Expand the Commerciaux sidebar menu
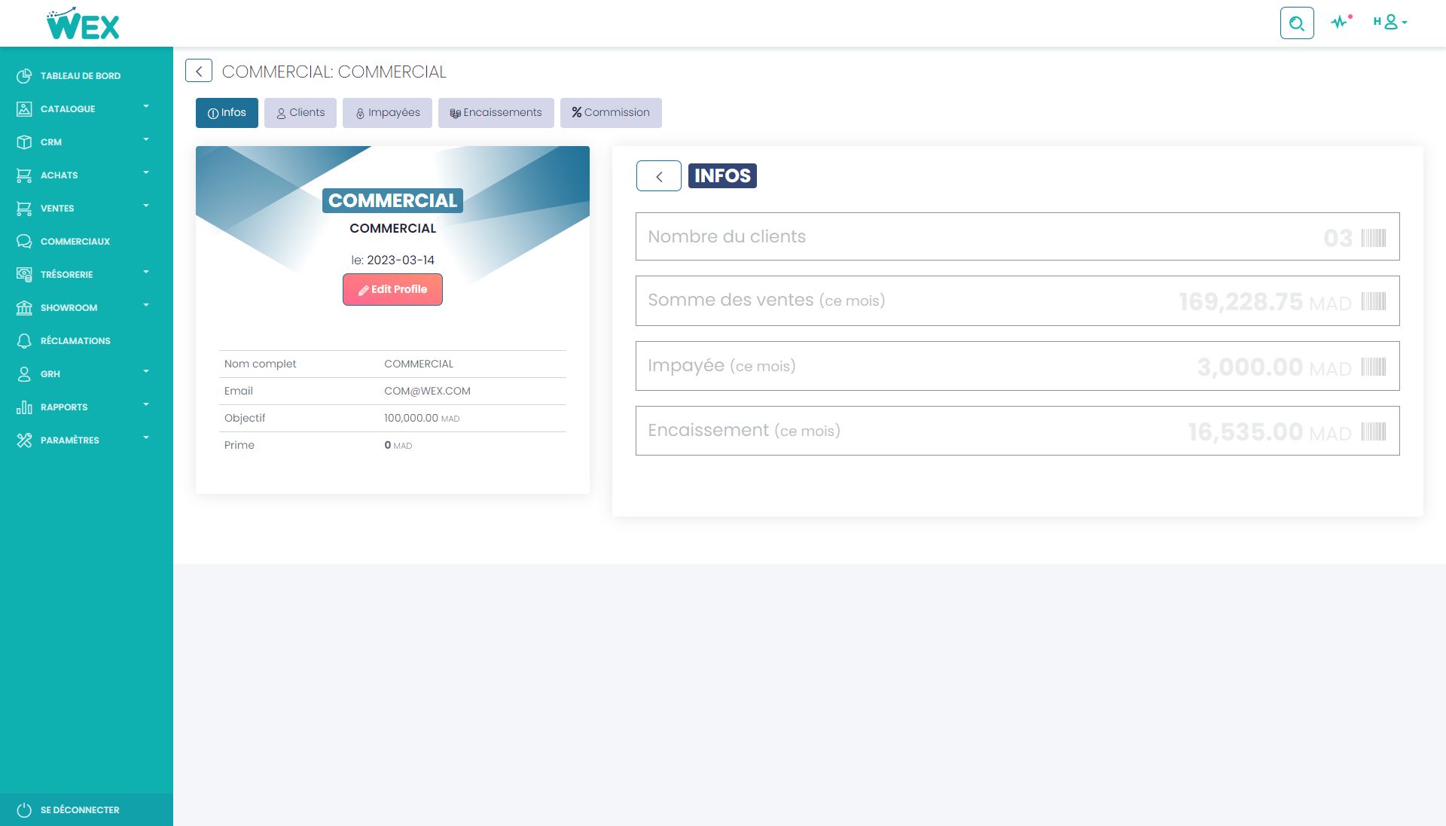Screen dimensions: 1446x826 tap(85, 241)
